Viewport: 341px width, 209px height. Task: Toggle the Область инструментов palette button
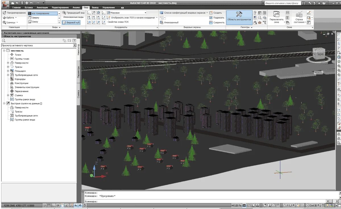[239, 17]
